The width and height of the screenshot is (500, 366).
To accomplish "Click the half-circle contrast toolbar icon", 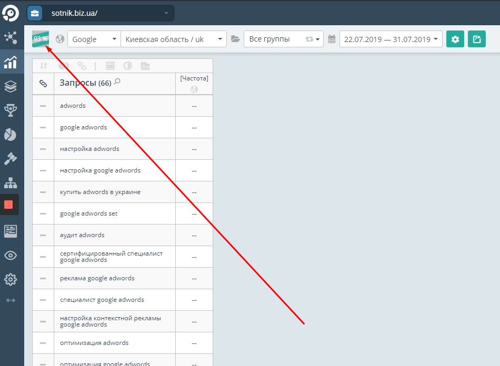I will click(128, 66).
